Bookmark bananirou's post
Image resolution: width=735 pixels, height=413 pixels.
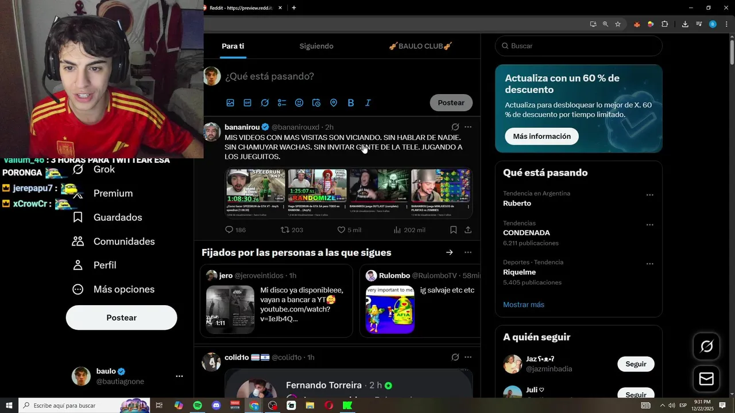coord(453,230)
